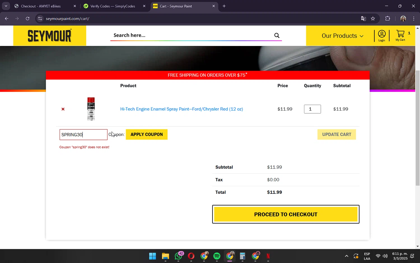Open Netflix from taskbar
This screenshot has width=420, height=263.
(x=268, y=256)
